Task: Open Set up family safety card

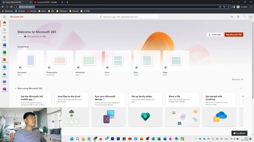Action: click(145, 110)
